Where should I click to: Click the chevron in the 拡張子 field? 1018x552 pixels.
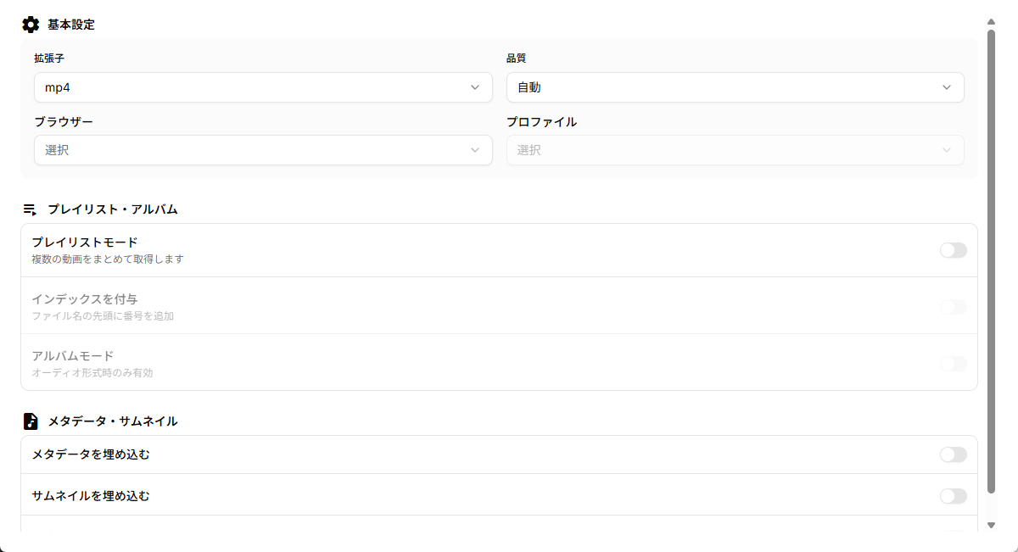tap(475, 87)
